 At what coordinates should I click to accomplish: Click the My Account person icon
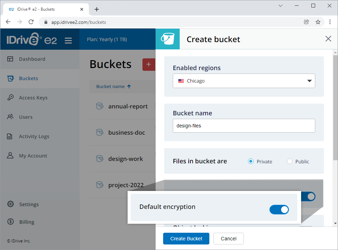tap(10, 155)
